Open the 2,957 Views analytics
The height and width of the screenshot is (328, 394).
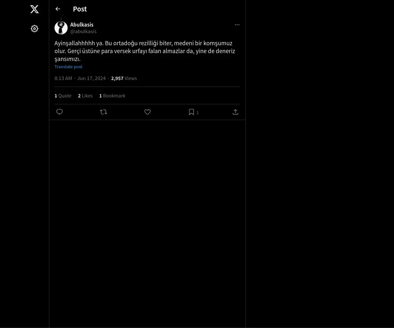pos(124,78)
